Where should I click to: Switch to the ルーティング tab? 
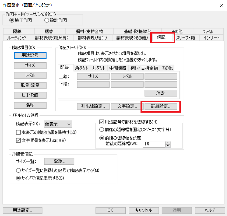[x=17, y=38]
